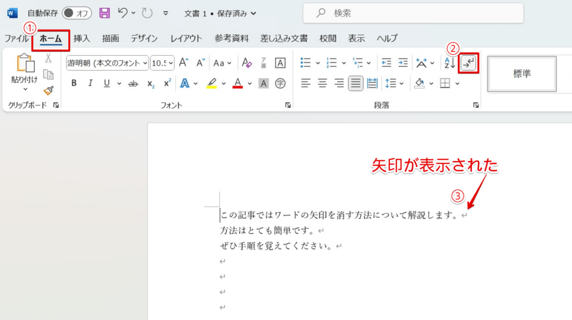Center align the text
This screenshot has height=320, width=572.
point(322,84)
